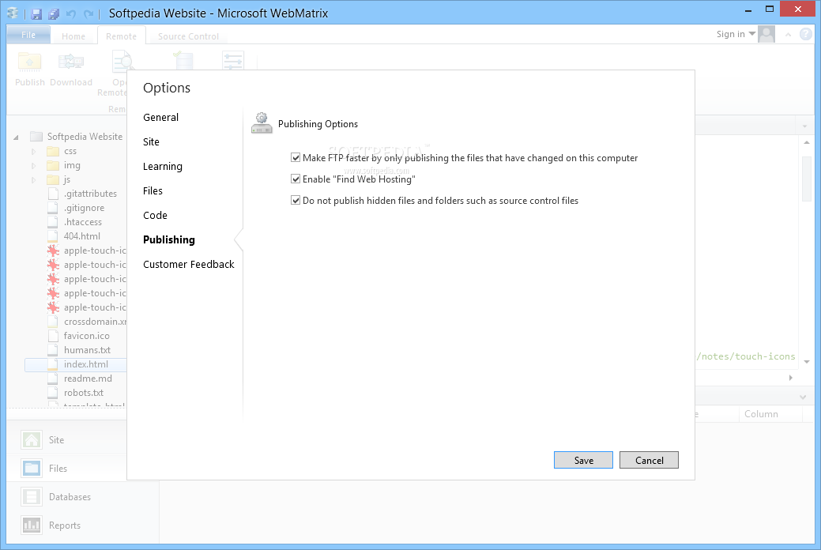Open the Sign in dropdown arrow
821x550 pixels.
[x=752, y=33]
